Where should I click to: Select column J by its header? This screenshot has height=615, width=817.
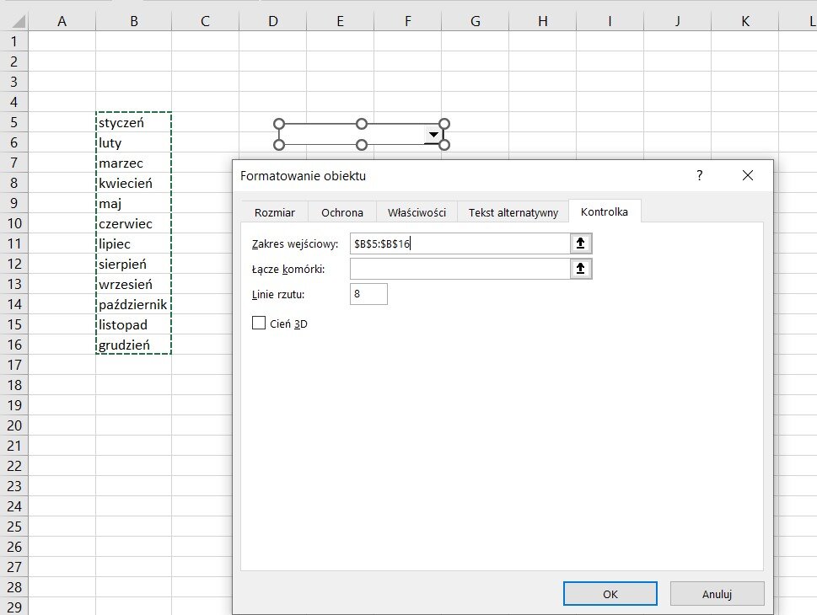tap(677, 21)
